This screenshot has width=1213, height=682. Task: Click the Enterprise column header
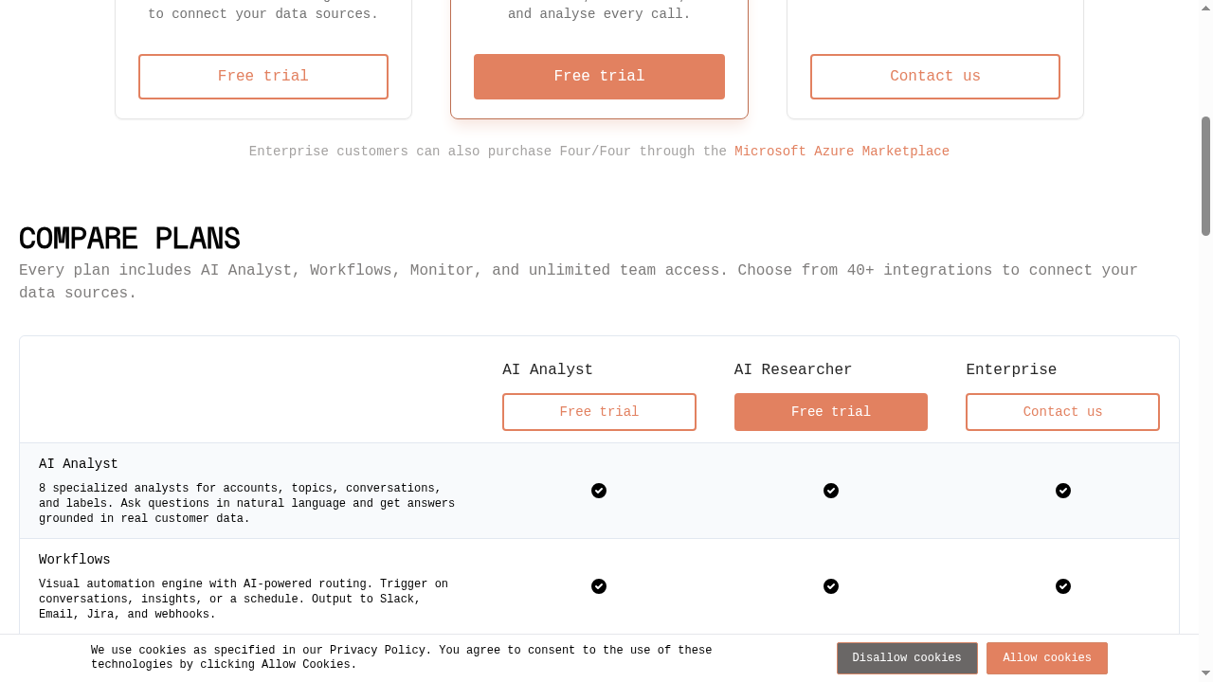(1011, 369)
